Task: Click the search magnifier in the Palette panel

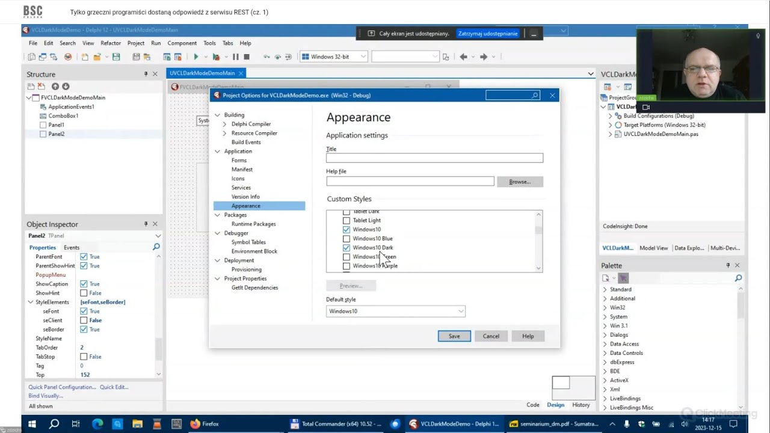Action: 738,278
